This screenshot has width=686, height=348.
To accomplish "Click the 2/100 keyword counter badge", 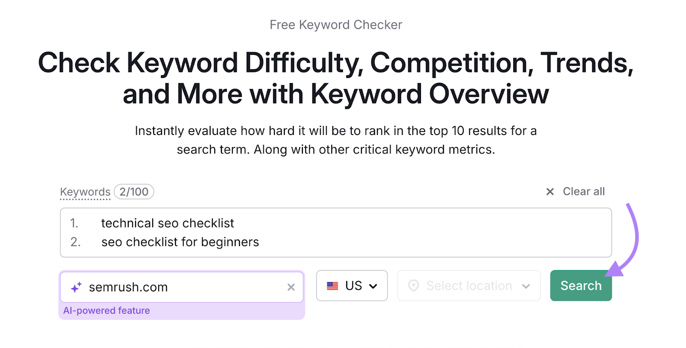I will coord(134,192).
